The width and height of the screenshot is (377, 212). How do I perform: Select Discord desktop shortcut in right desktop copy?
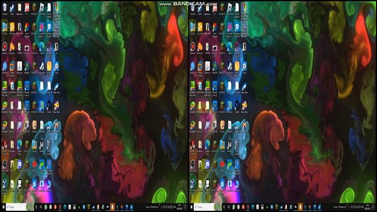click(207, 164)
